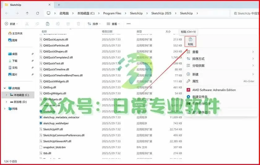This screenshot has width=260, height=165.
Task: Click the Cut scissors icon in the toolbar
Action: [x=27, y=24]
